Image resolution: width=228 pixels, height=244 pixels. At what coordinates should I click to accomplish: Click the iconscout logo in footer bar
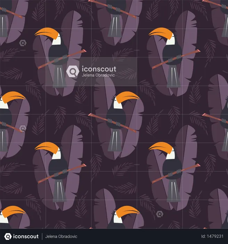pos(8,236)
